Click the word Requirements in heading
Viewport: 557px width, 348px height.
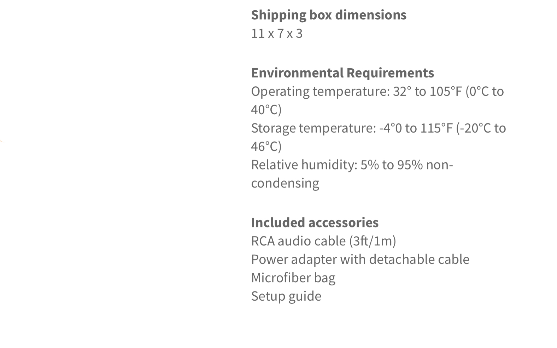(x=390, y=73)
